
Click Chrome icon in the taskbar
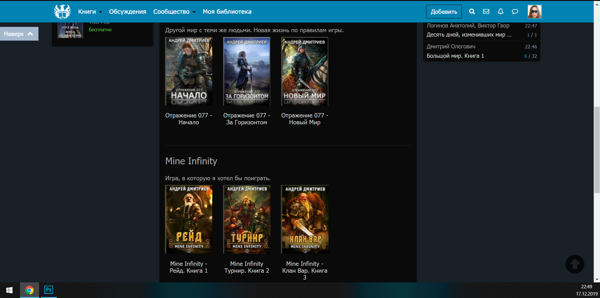[29, 290]
